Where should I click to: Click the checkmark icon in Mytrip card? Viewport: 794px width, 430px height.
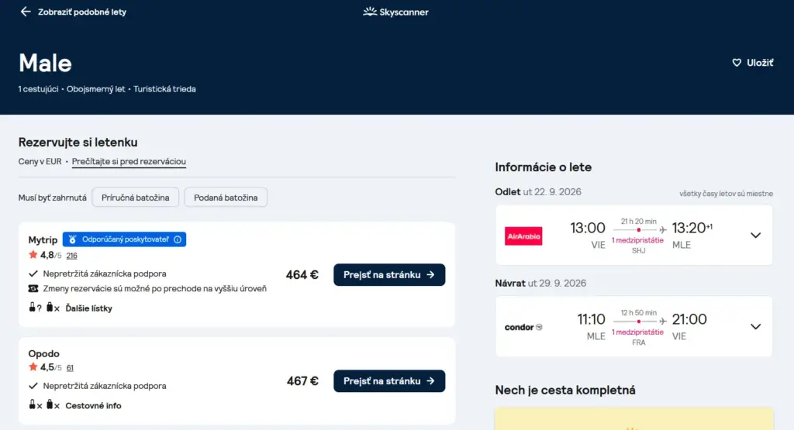click(x=33, y=273)
